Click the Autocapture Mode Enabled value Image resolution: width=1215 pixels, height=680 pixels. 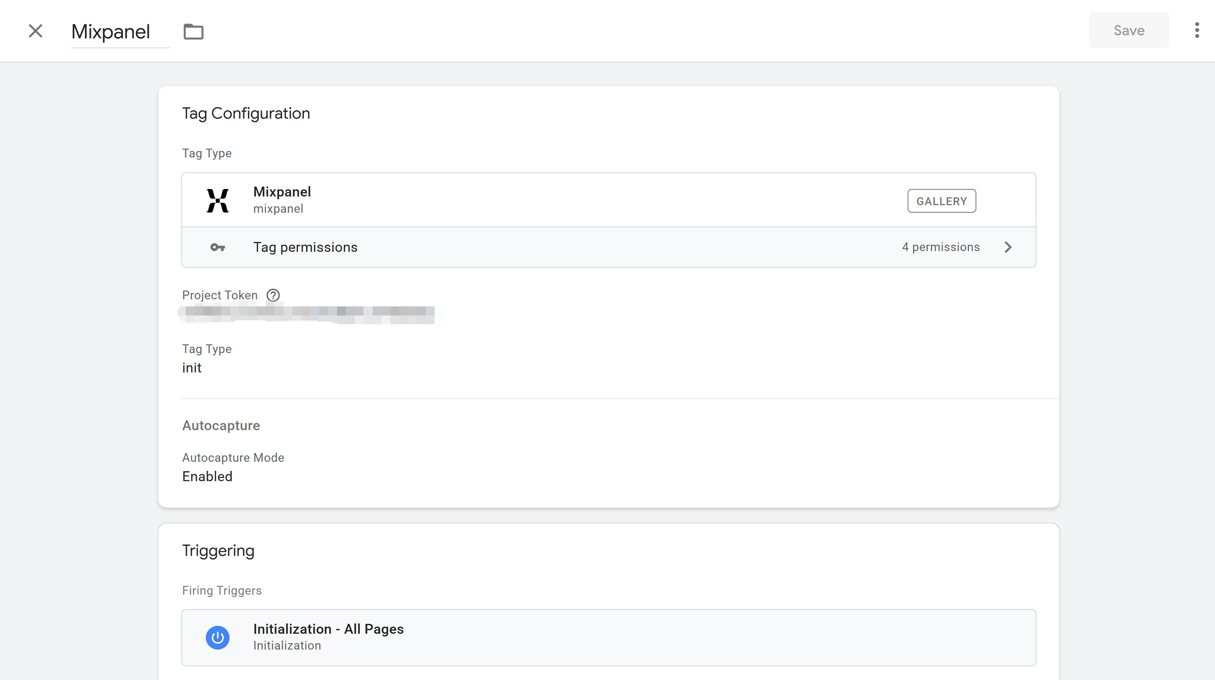207,477
